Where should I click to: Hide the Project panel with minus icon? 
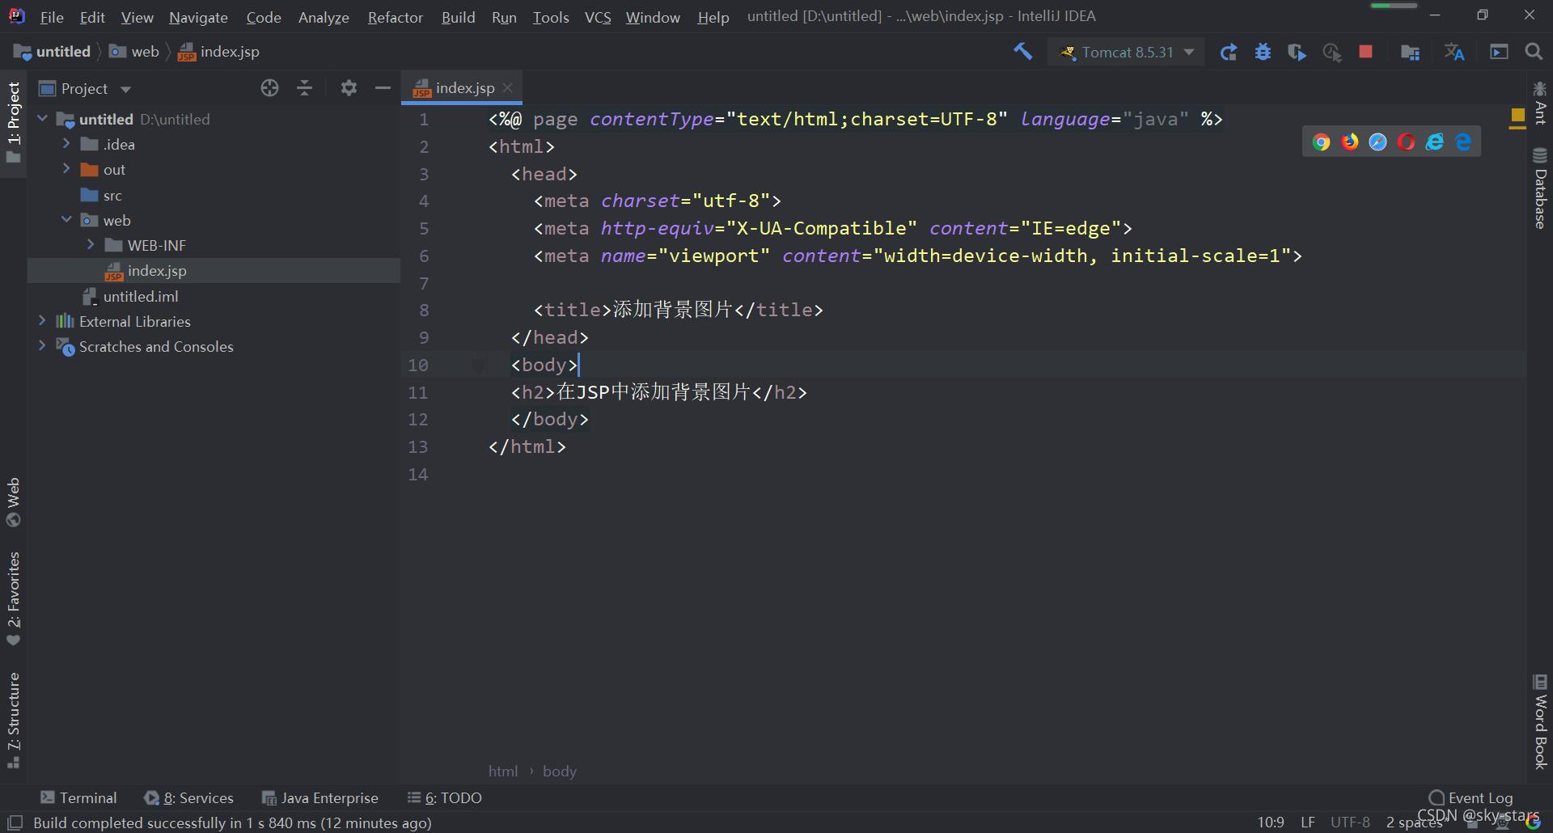(x=383, y=88)
